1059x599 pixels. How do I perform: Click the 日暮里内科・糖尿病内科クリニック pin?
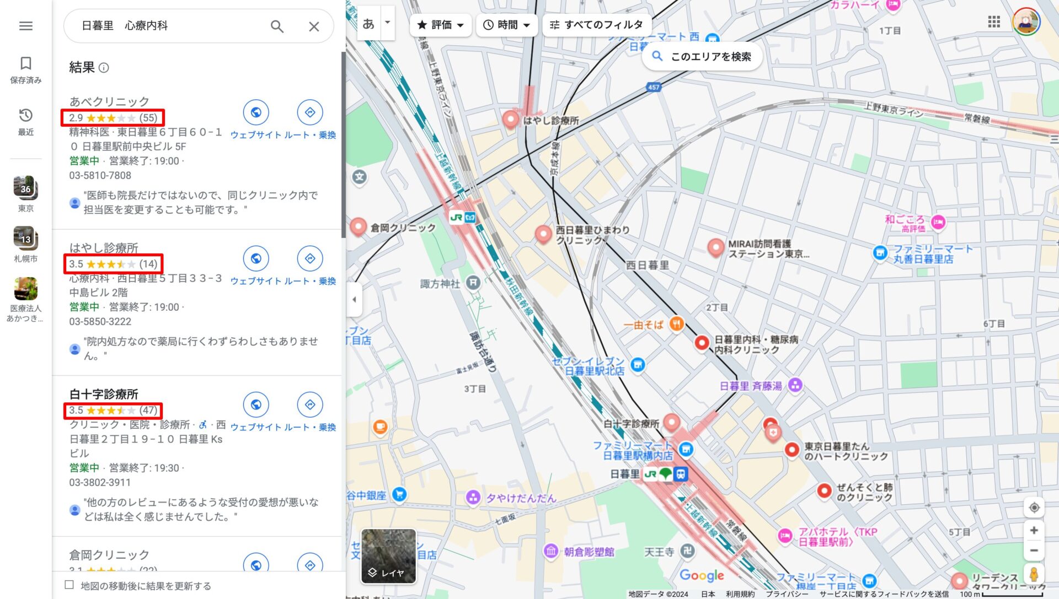click(702, 343)
